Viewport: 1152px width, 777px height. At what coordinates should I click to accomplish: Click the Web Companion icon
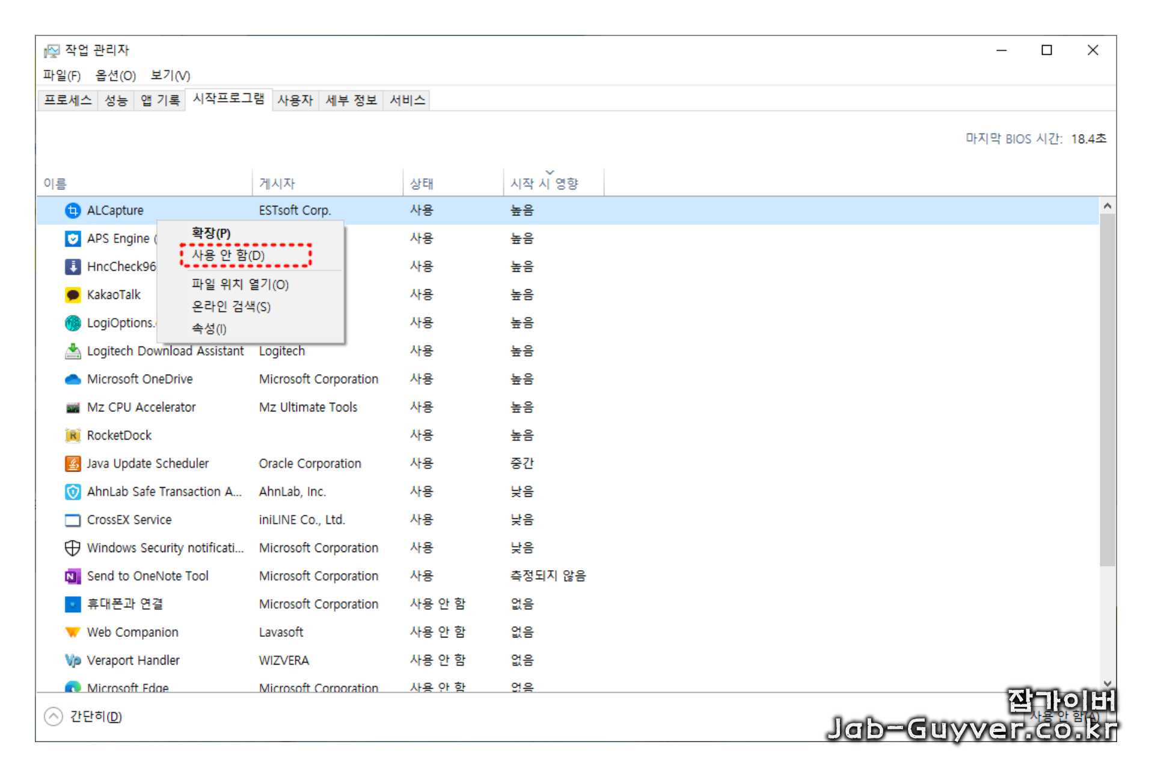click(73, 633)
